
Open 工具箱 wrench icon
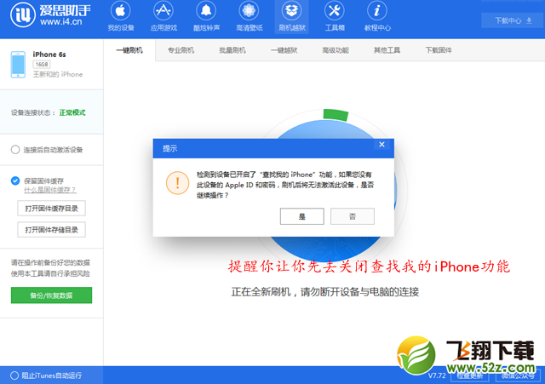click(x=335, y=11)
